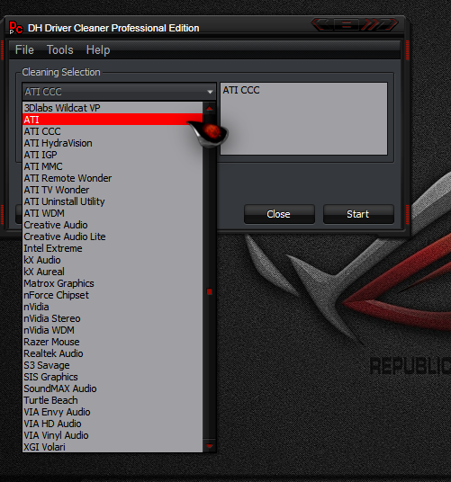
Task: Select ATI Uninstall Utility entry
Action: [113, 201]
